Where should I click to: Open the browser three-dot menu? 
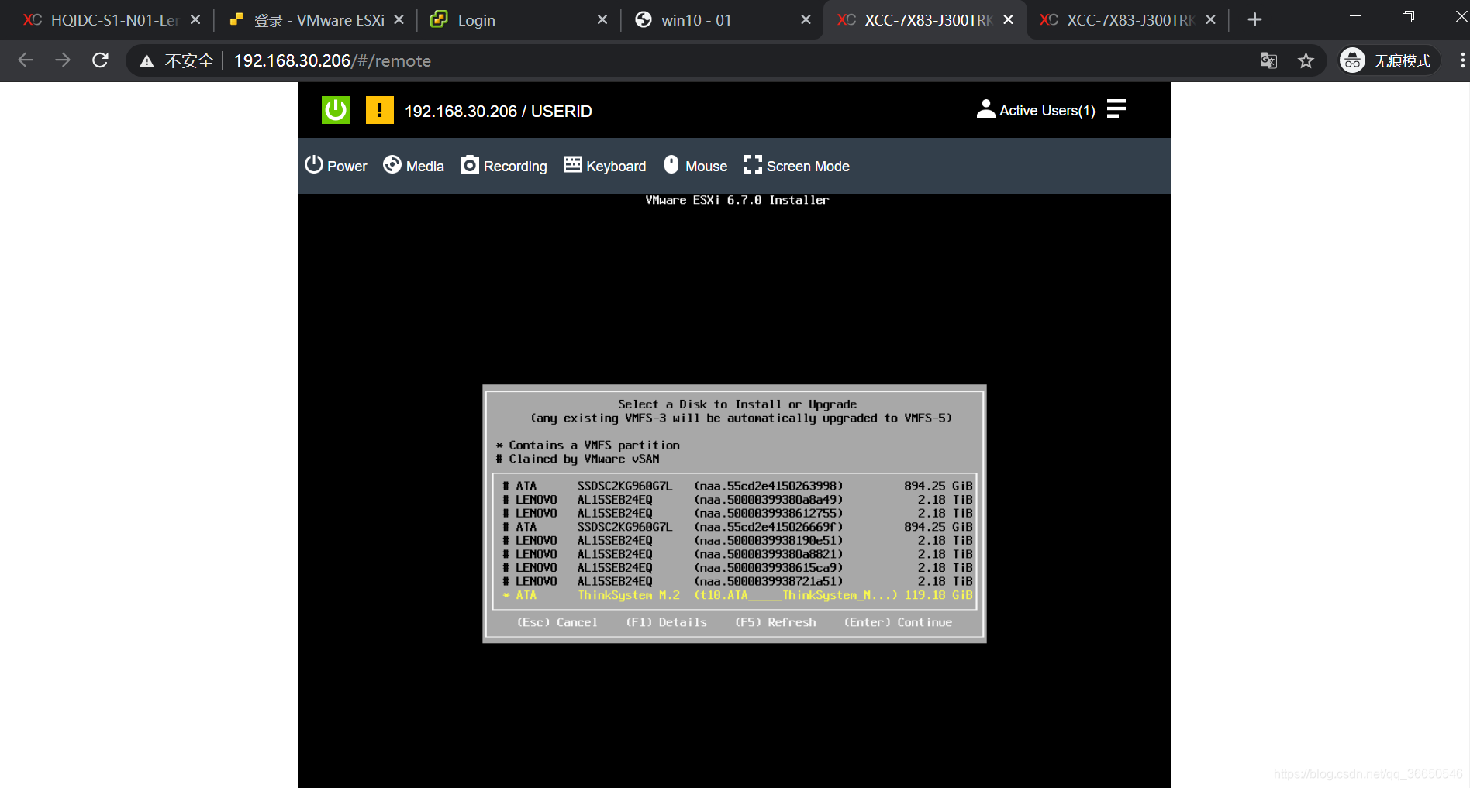1461,60
